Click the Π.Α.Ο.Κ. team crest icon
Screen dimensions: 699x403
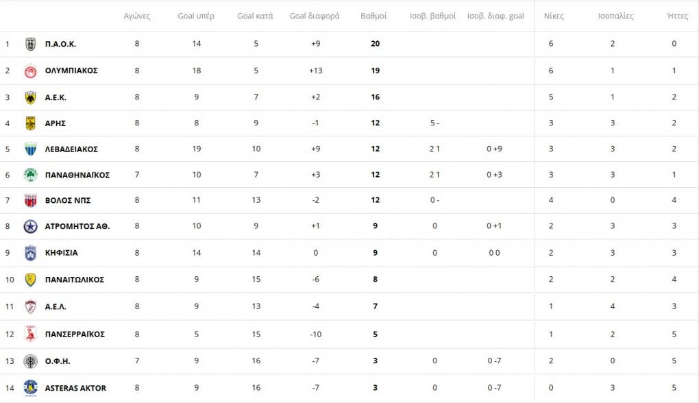coord(30,44)
